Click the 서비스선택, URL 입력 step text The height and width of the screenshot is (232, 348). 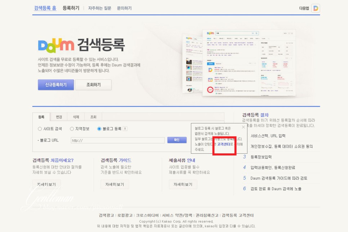pos(268,136)
